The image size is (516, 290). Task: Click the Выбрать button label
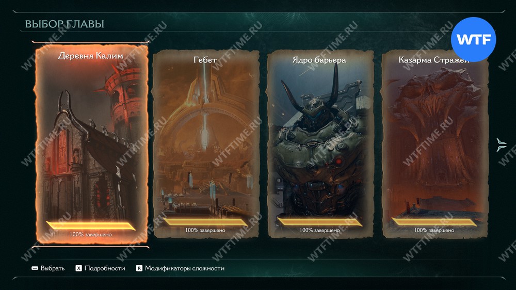click(x=52, y=268)
